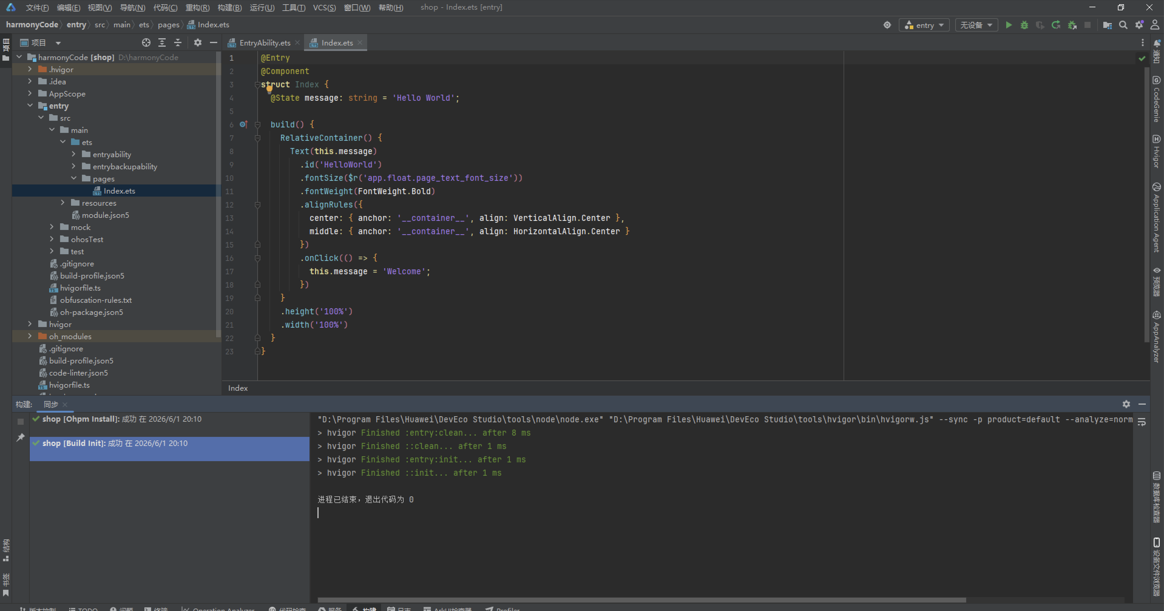Toggle soft-wrap in build output
The width and height of the screenshot is (1164, 611).
1142,422
